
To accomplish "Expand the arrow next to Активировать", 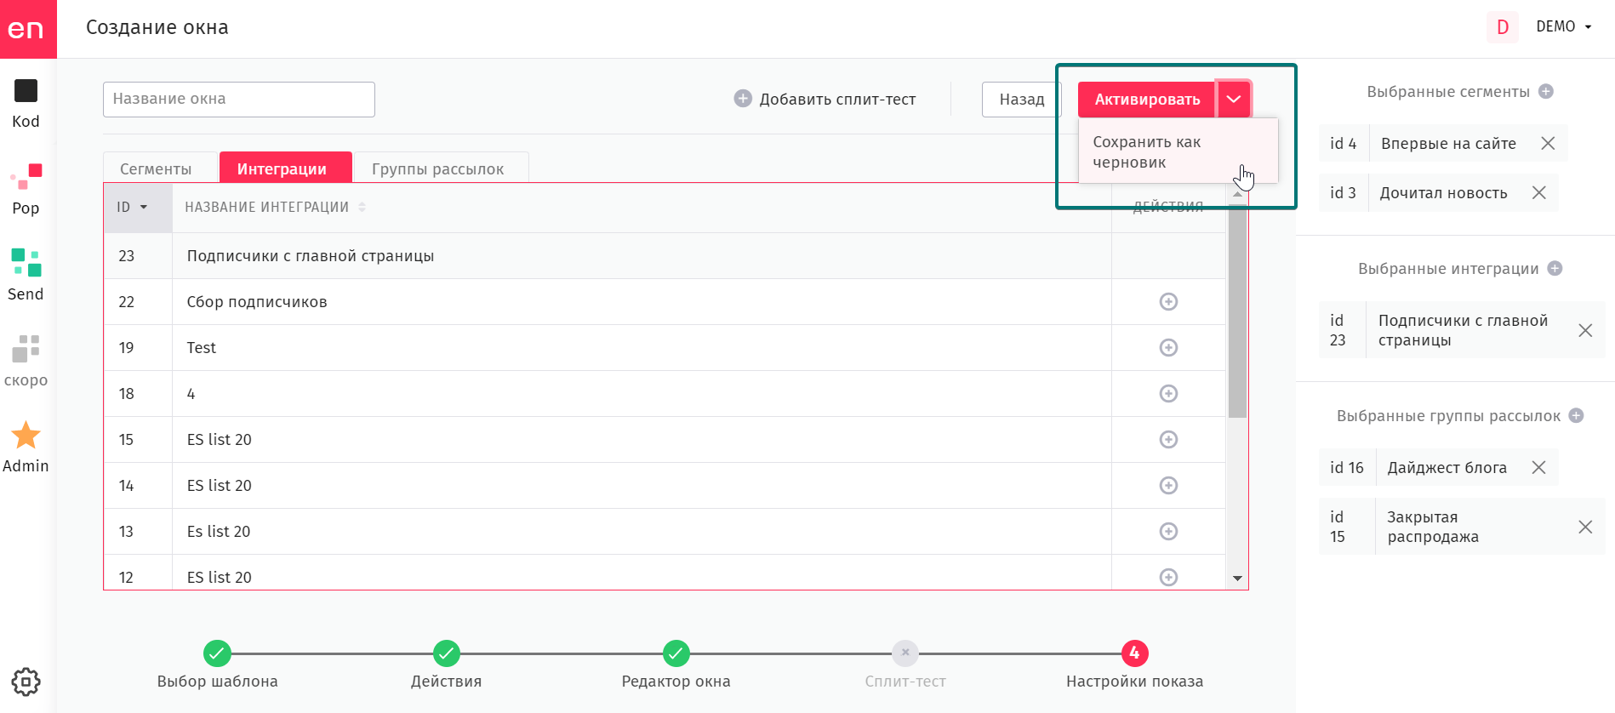I will 1234,100.
